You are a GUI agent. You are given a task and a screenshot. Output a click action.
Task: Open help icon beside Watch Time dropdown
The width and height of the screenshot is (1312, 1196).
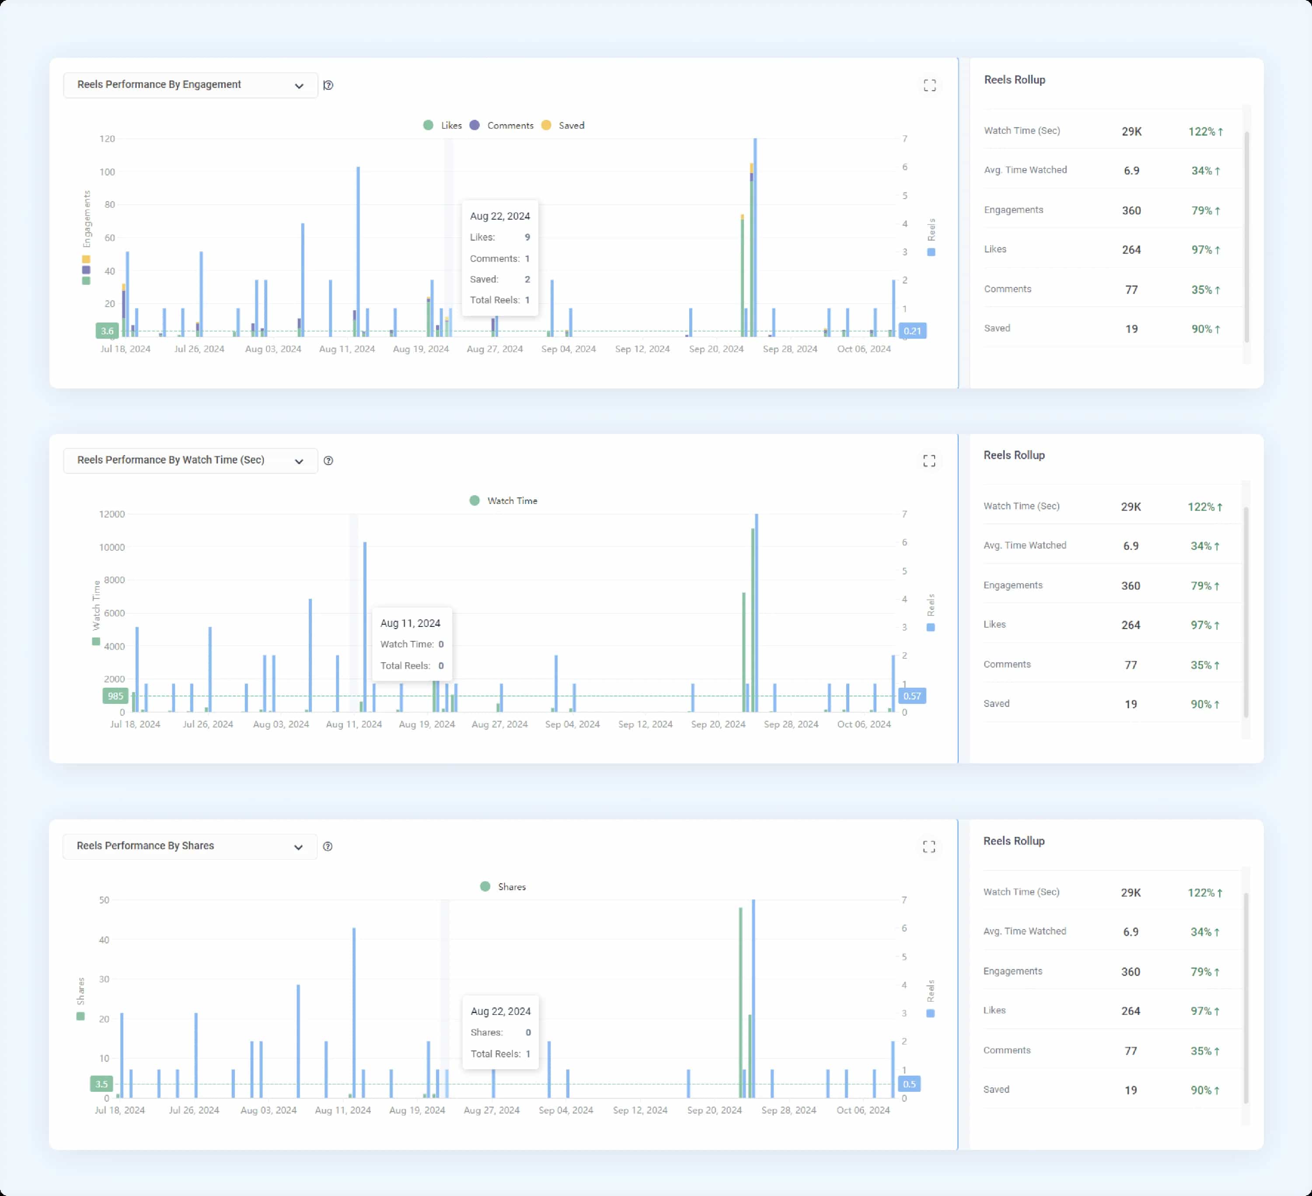point(328,460)
